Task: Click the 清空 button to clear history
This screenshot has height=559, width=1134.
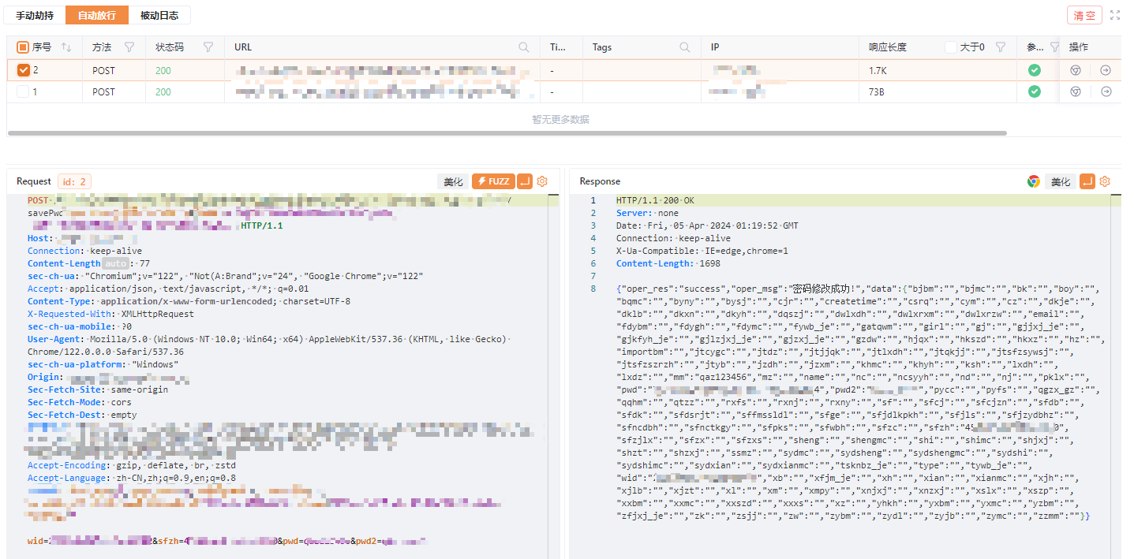Action: [x=1084, y=15]
